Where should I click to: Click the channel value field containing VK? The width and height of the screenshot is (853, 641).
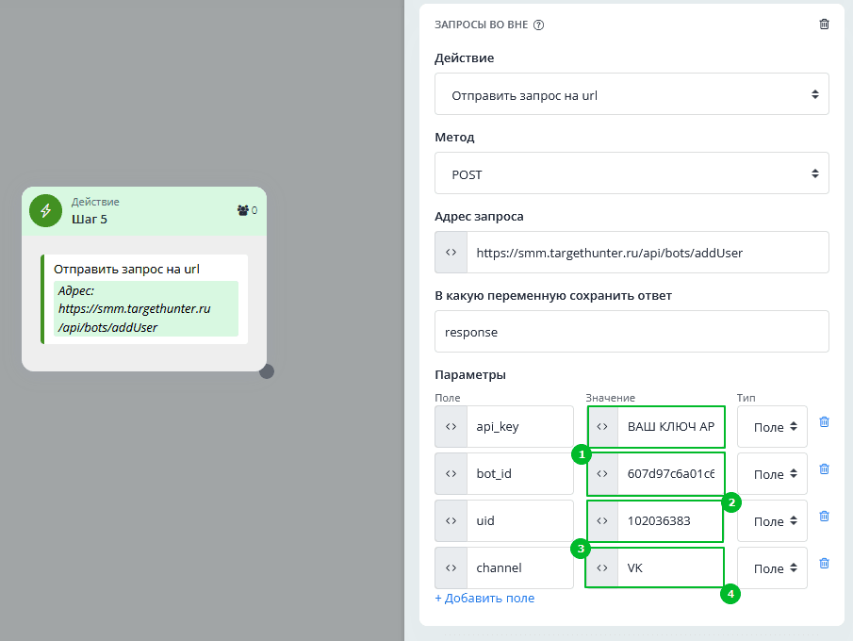click(669, 568)
